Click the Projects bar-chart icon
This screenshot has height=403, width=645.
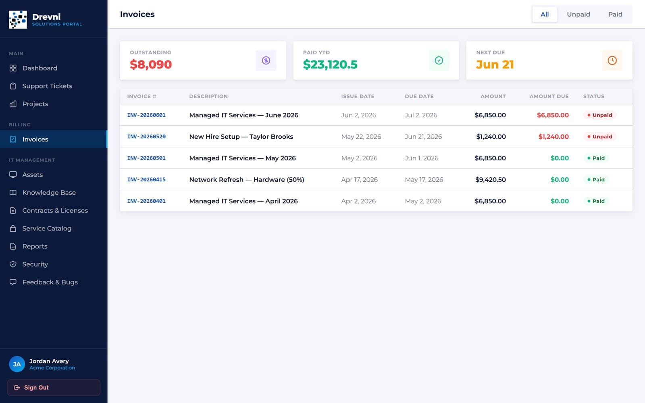pyautogui.click(x=13, y=104)
